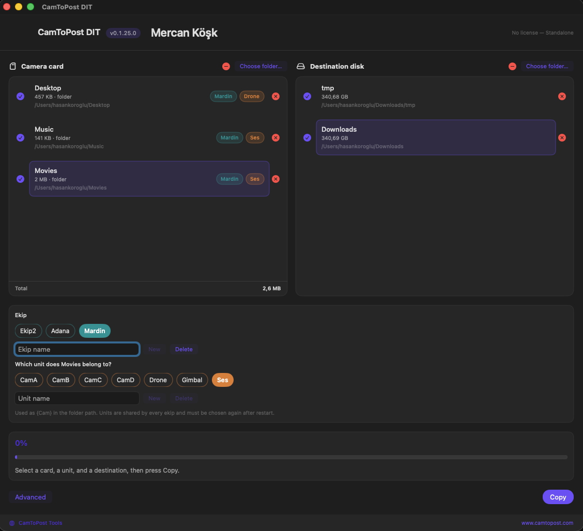Start transfer with the Copy button
Image resolution: width=583 pixels, height=531 pixels.
tap(558, 497)
